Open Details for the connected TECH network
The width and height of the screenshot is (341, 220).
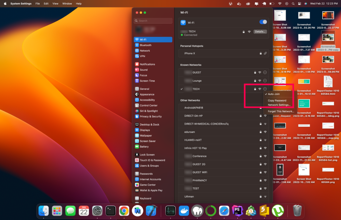tap(260, 32)
